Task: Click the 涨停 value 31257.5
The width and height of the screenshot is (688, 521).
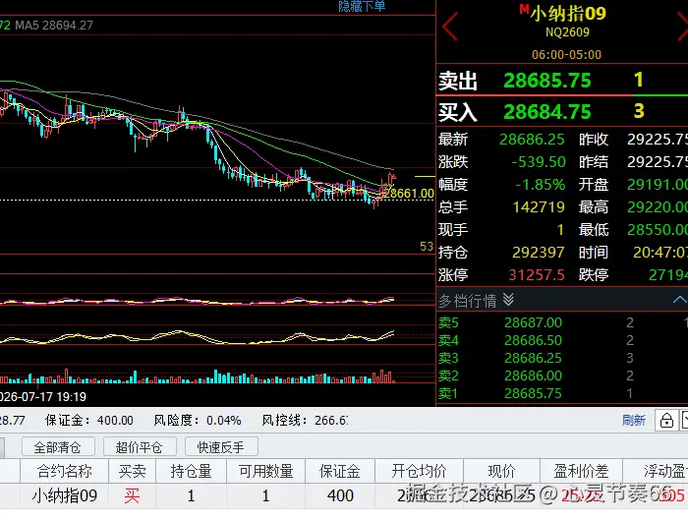Action: point(537,275)
